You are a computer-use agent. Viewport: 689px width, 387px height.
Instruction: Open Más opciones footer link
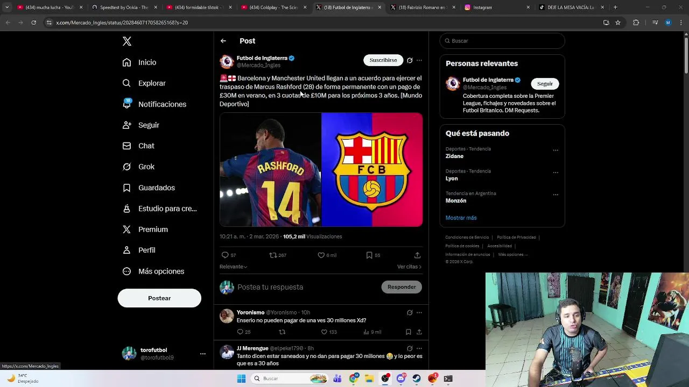pos(512,255)
